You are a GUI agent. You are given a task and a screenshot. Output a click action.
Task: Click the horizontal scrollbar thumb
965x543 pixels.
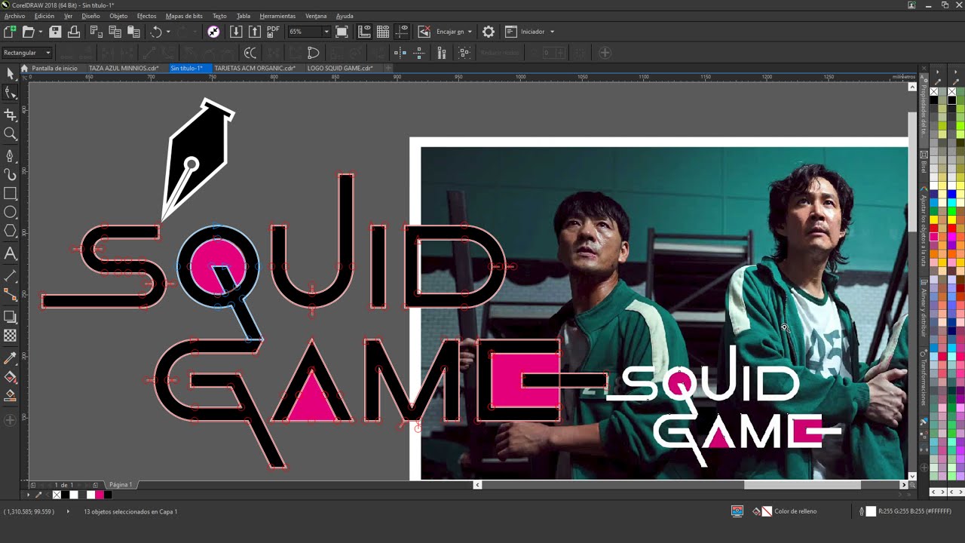[802, 485]
